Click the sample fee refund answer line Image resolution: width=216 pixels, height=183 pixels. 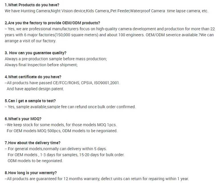tap(70, 107)
